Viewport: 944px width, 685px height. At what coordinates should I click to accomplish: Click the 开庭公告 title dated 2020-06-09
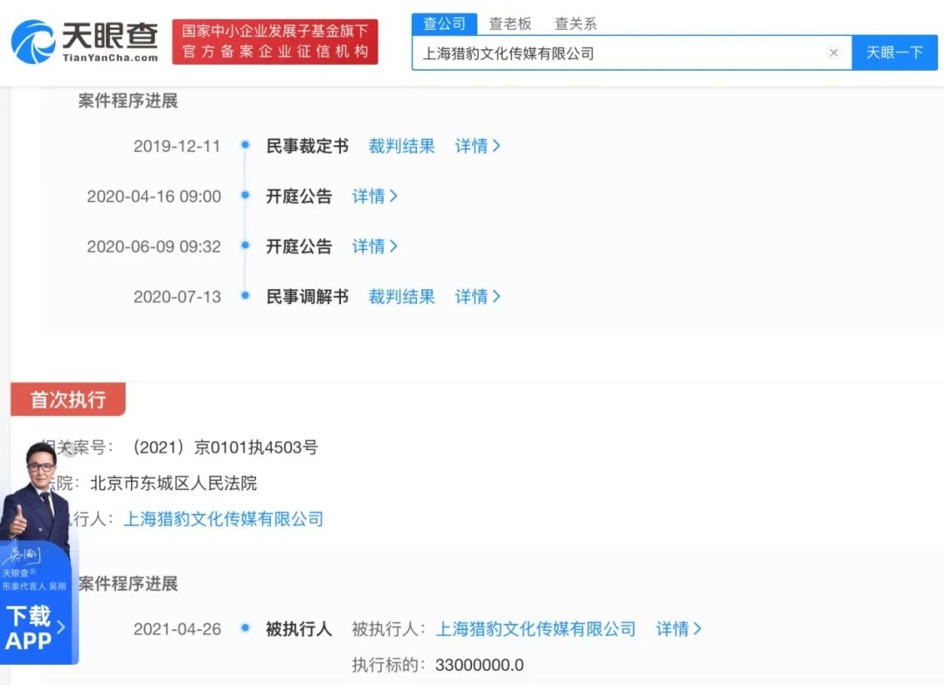pos(299,246)
